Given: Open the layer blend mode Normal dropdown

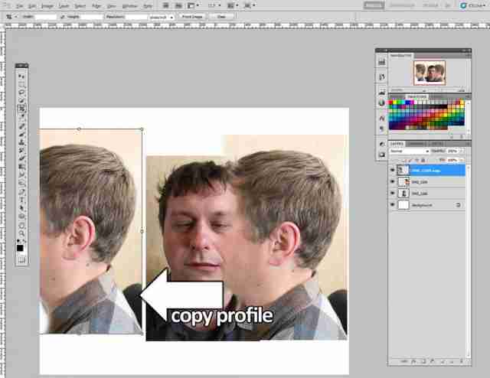Looking at the screenshot, I should (x=410, y=152).
